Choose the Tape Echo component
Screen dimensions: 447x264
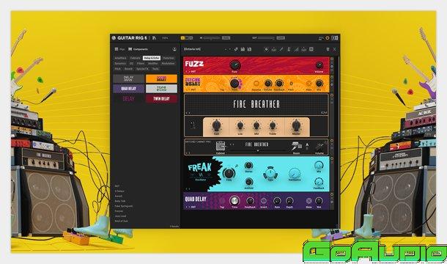click(161, 89)
